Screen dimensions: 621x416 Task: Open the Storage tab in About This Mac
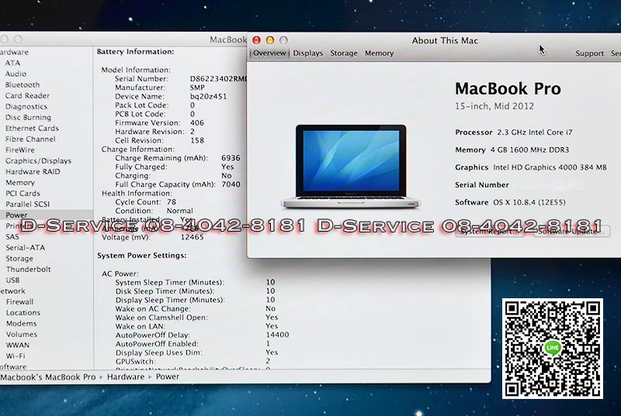tap(344, 53)
